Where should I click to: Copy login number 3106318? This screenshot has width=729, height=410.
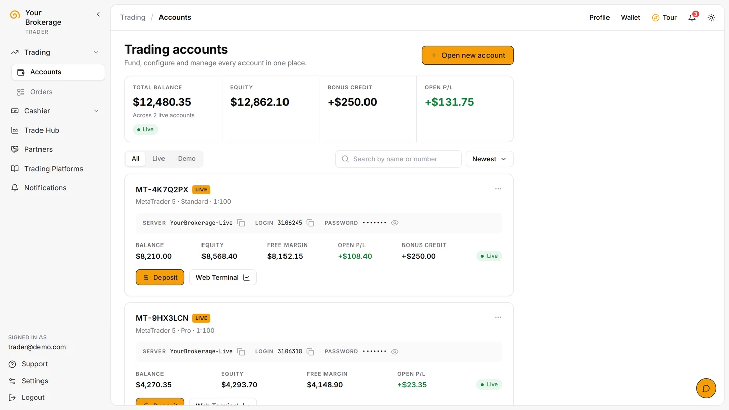pos(310,351)
